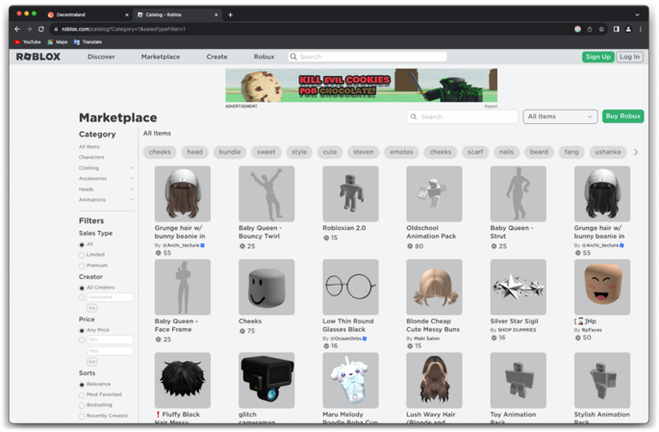Click the Max price field
This screenshot has width=659, height=432.
coord(110,351)
